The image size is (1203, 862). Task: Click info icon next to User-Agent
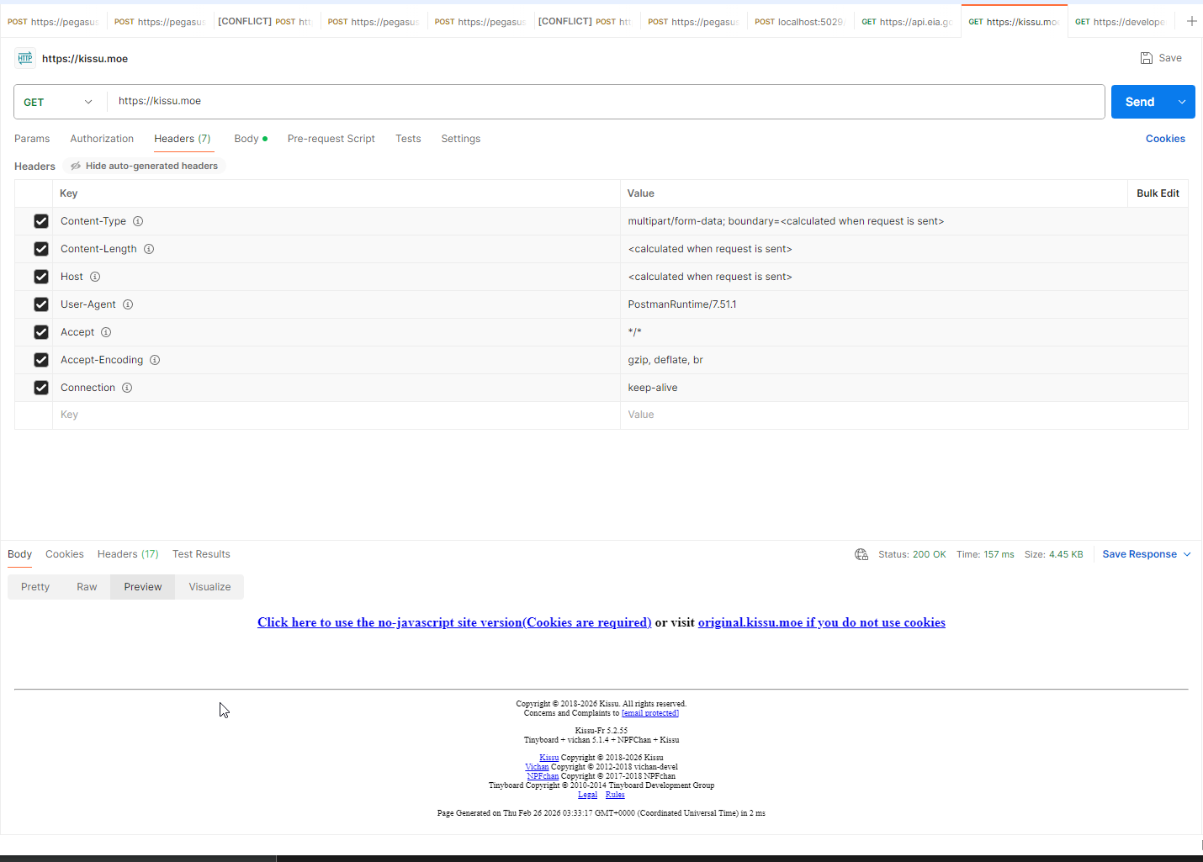pos(128,304)
